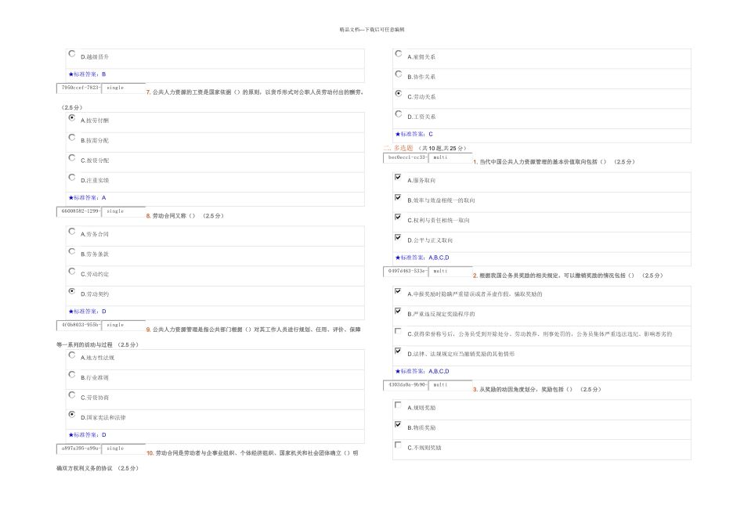Image resolution: width=744 pixels, height=526 pixels.
Task: Click the 4303da0a-9b90- ID field
Action: tap(406, 385)
